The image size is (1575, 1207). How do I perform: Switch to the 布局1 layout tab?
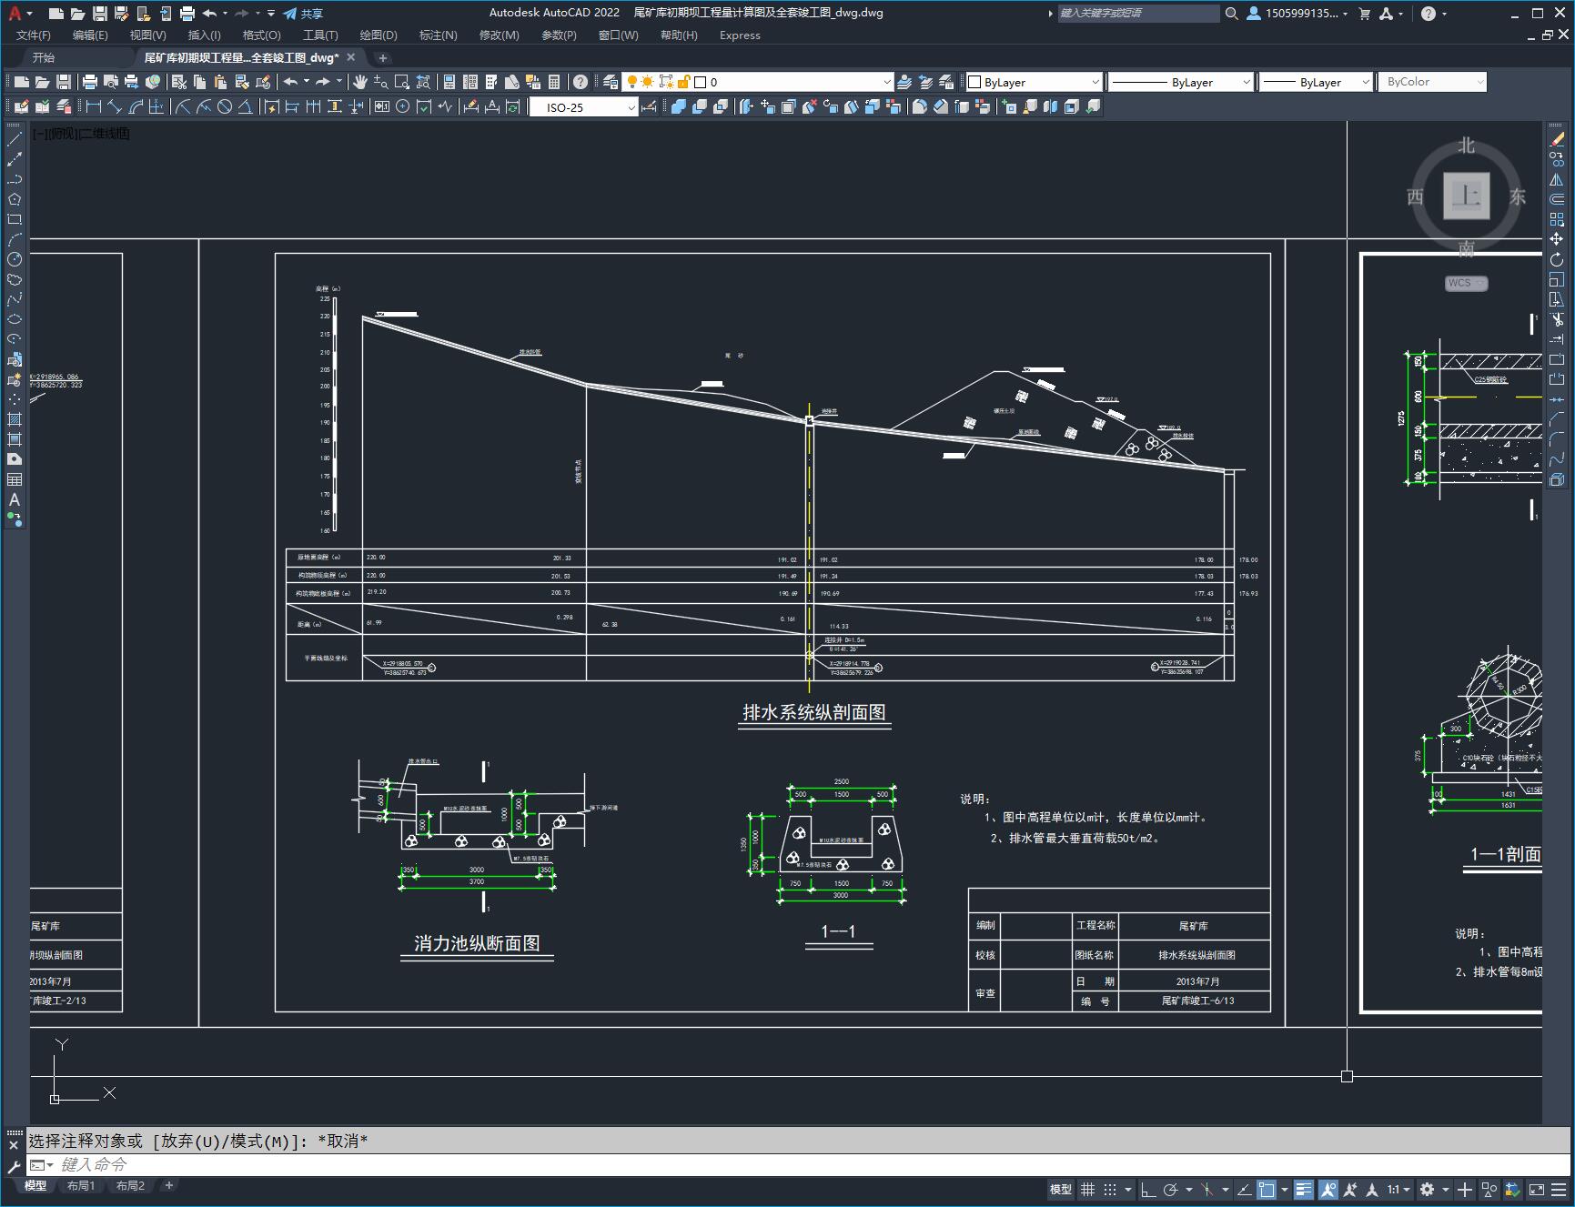81,1186
